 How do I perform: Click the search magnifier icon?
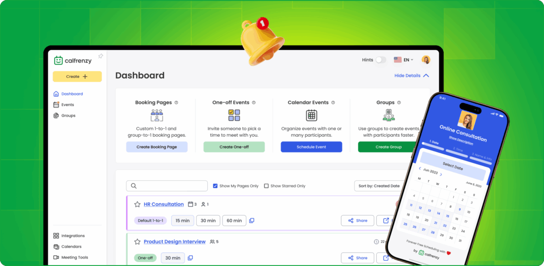click(133, 186)
